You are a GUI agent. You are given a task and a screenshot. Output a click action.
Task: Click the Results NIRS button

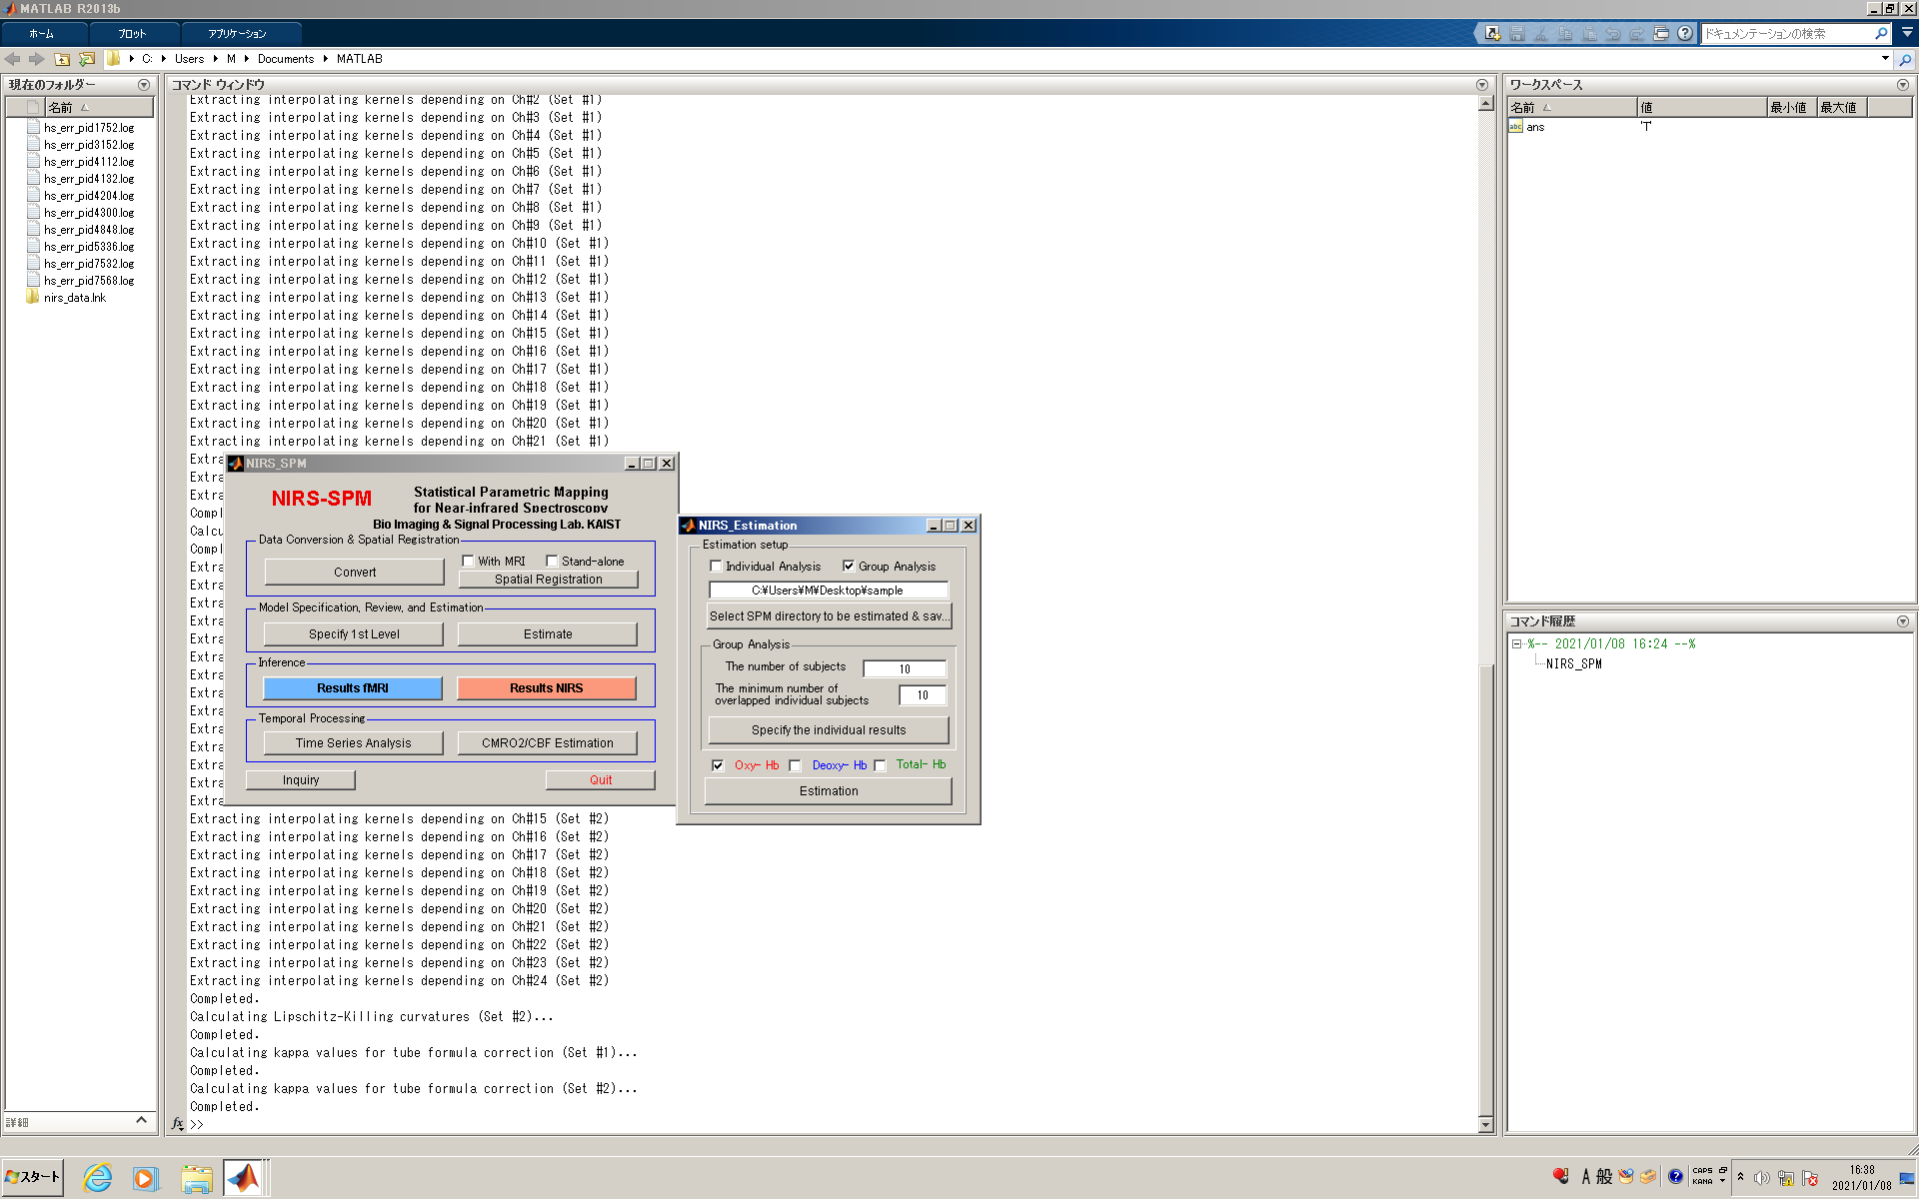[546, 688]
